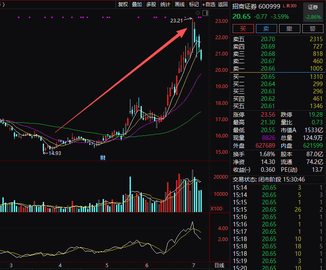Viewport: 326px width, 270px height.
Task: Expand the chevron at top-left corner
Action: [3, 4]
